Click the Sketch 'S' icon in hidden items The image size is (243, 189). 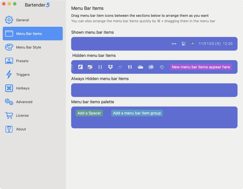click(x=120, y=67)
